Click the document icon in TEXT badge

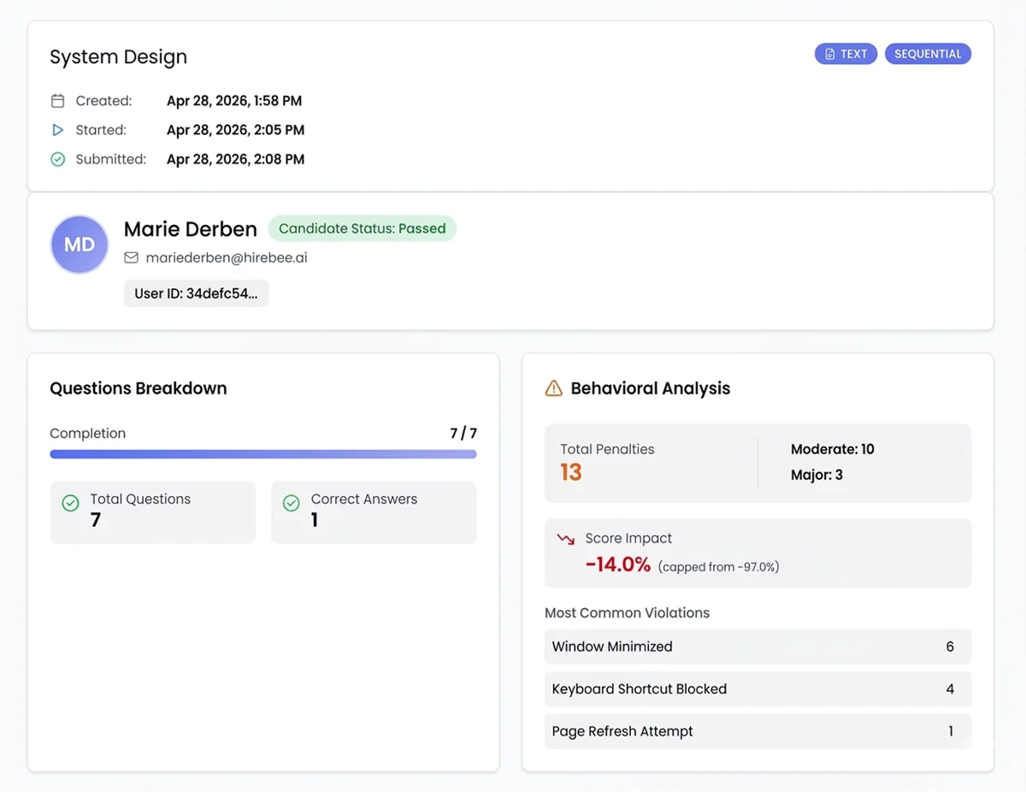829,54
